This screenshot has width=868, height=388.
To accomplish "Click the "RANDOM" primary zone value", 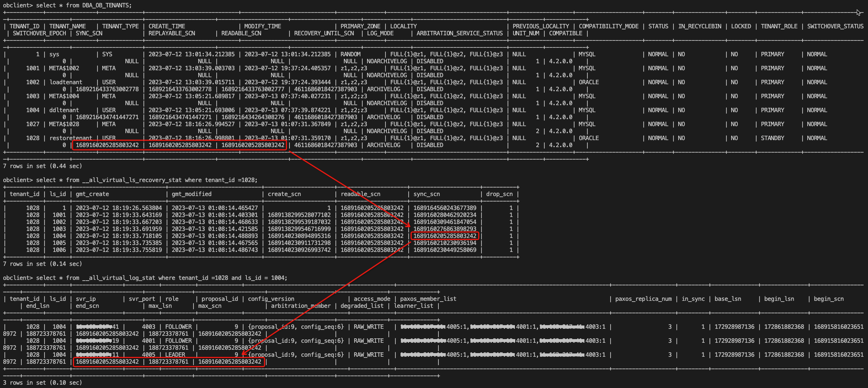I will click(351, 54).
